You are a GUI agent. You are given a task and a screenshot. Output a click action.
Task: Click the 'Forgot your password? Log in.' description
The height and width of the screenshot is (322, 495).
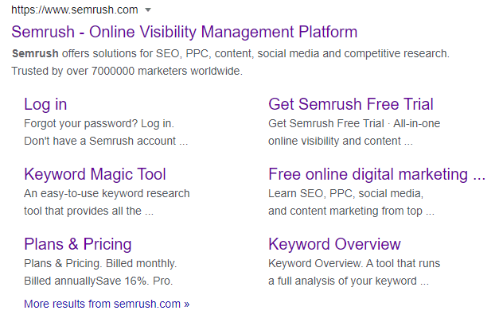point(99,123)
